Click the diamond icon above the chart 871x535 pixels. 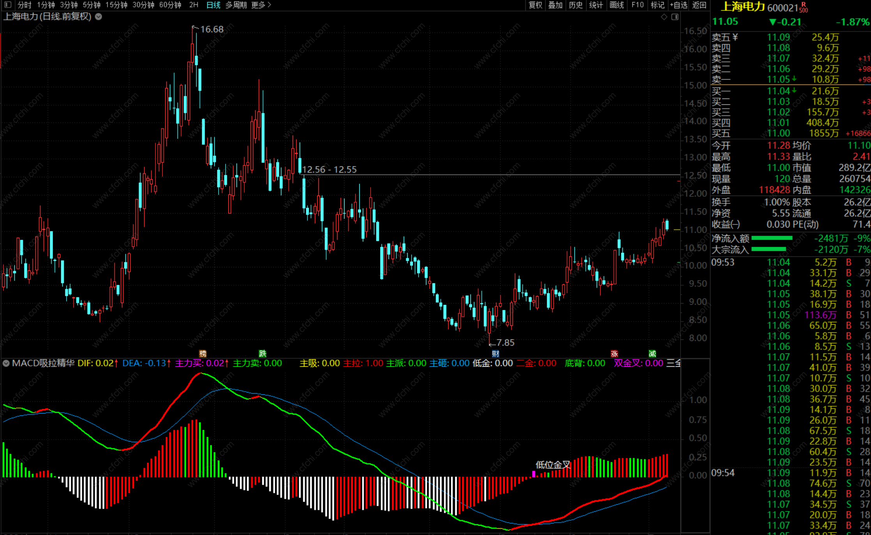pyautogui.click(x=664, y=17)
